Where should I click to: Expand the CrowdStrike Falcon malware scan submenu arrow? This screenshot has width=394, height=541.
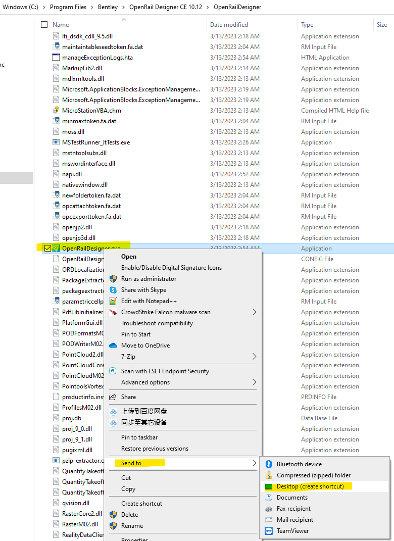click(254, 312)
